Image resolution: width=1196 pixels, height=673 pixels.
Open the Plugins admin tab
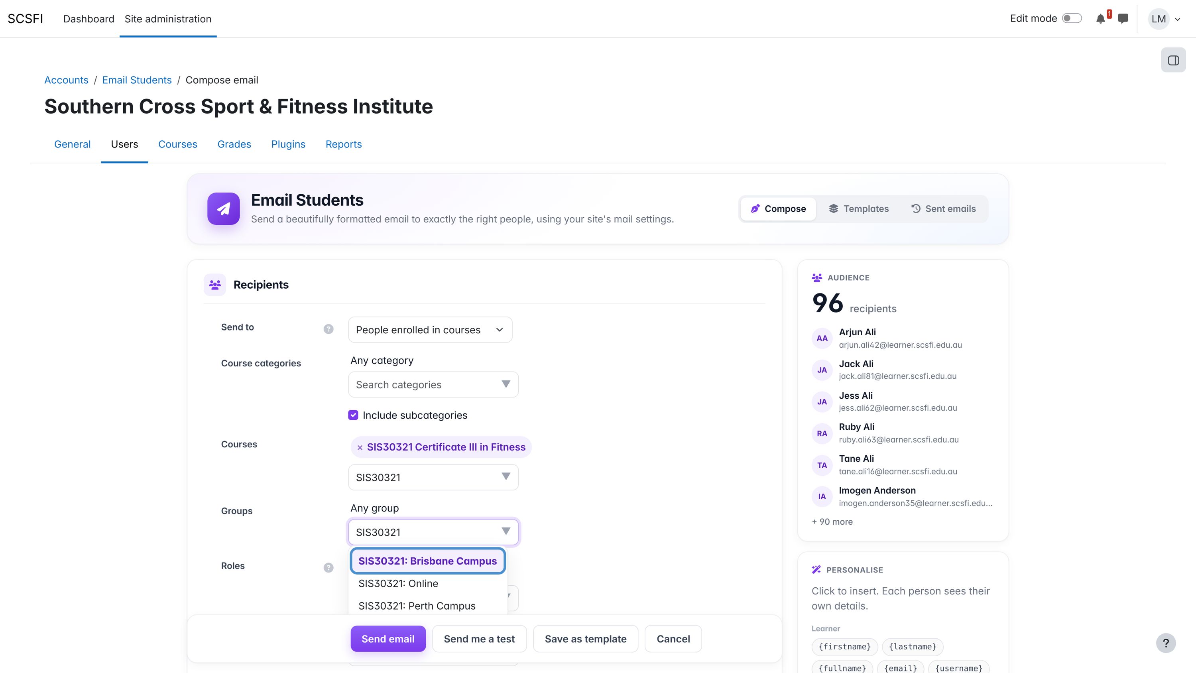(288, 144)
